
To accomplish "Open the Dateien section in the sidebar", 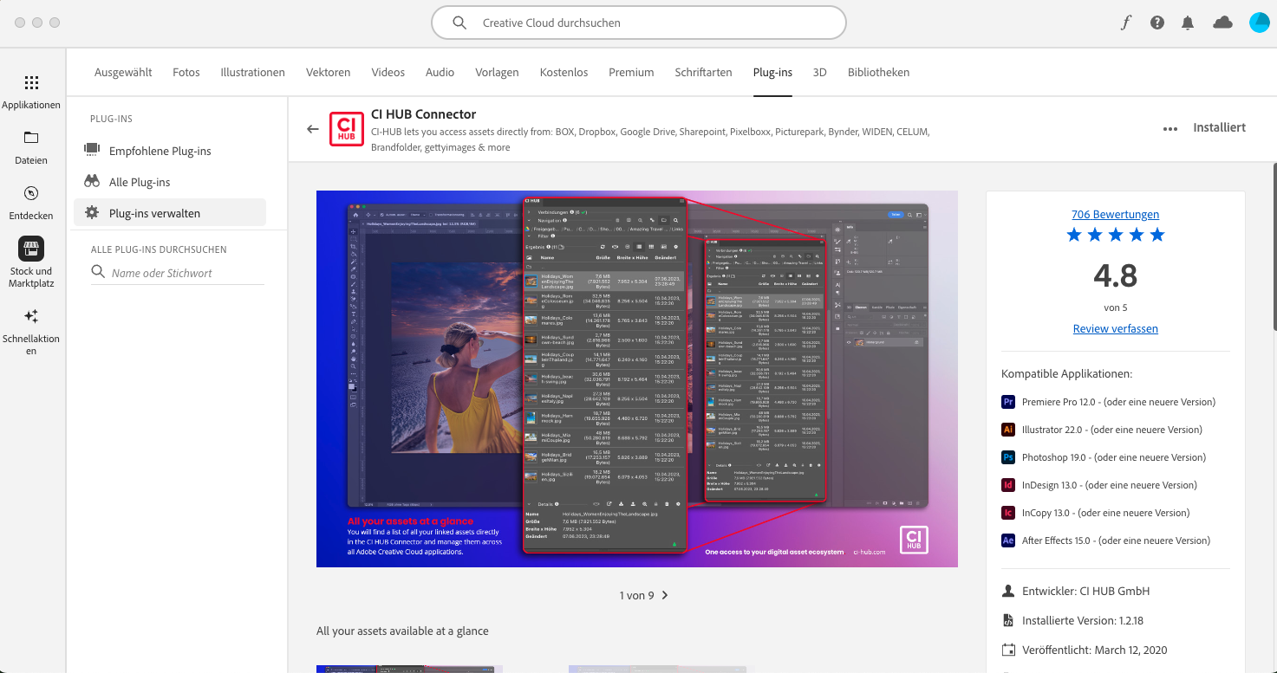I will pos(31,145).
